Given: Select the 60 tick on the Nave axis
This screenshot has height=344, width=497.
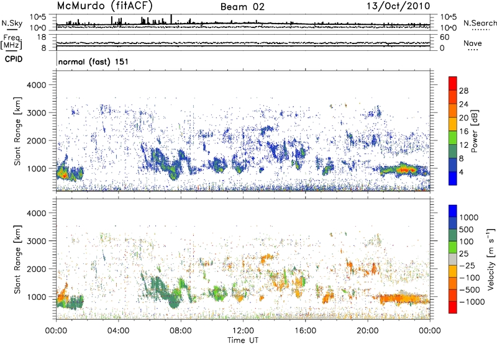Looking at the screenshot, I should tap(445, 37).
